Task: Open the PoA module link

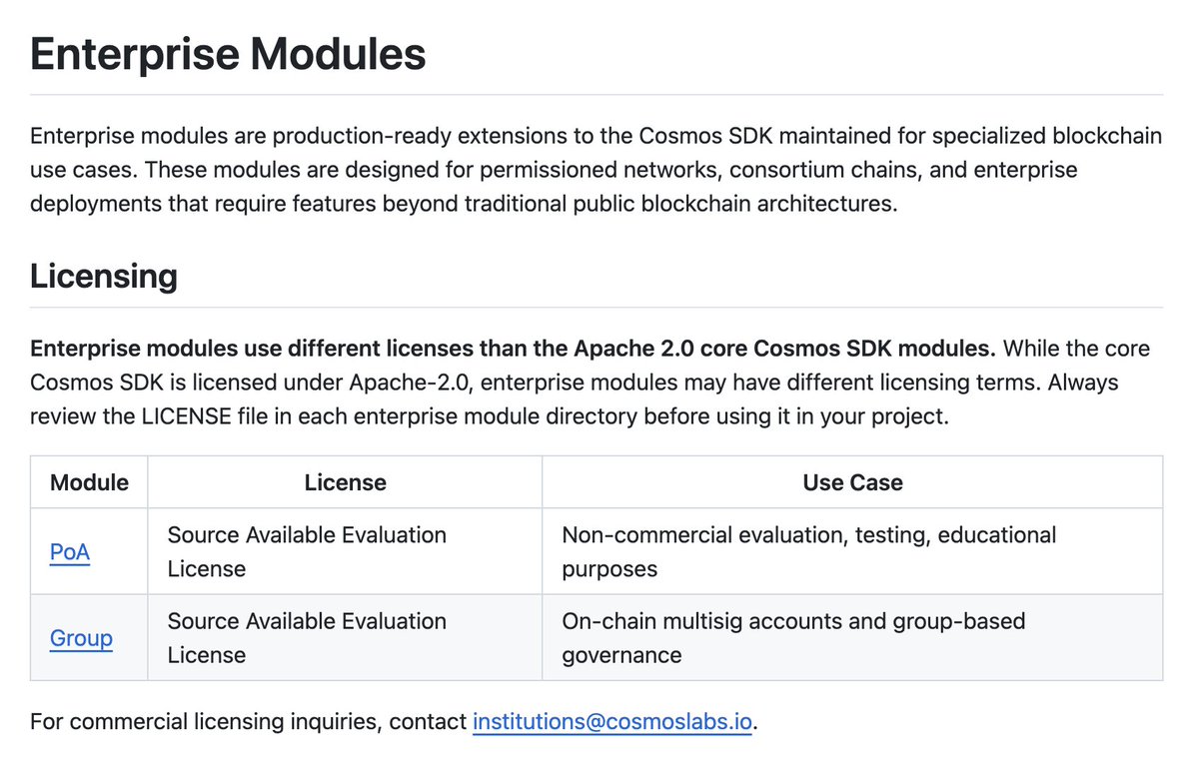Action: (70, 552)
